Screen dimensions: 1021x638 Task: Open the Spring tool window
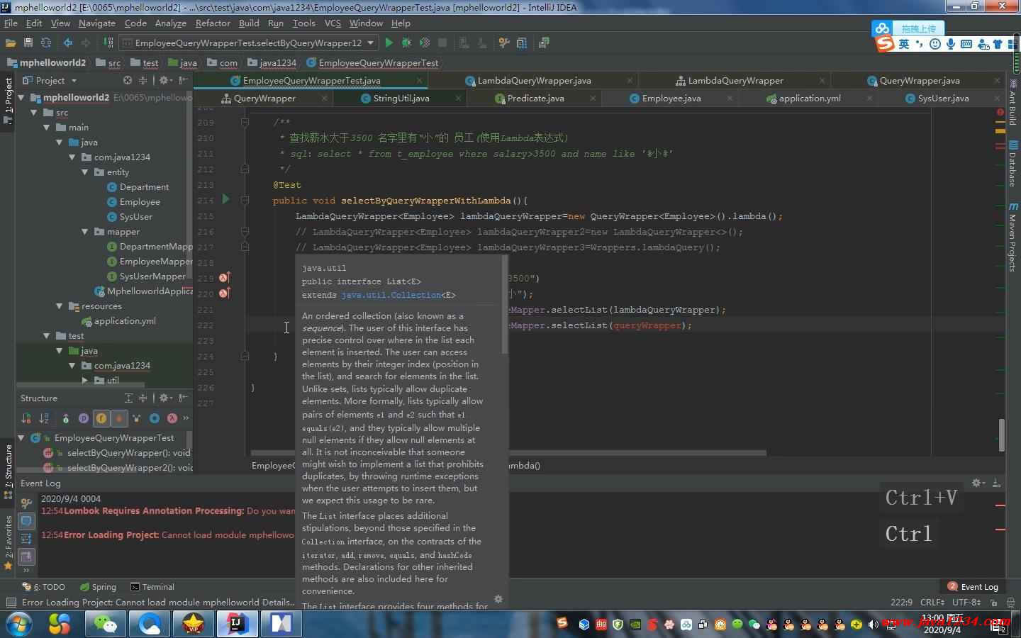tap(98, 586)
